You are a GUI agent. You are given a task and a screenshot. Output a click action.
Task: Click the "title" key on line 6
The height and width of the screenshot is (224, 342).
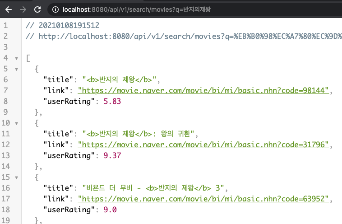coord(58,79)
